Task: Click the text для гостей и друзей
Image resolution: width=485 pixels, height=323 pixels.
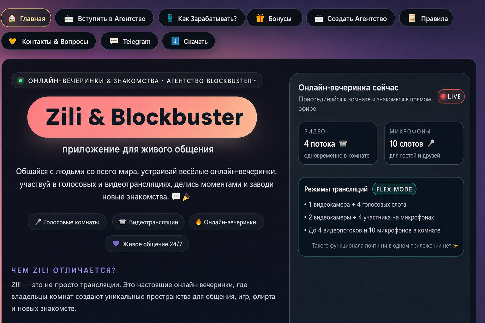Action: 415,156
